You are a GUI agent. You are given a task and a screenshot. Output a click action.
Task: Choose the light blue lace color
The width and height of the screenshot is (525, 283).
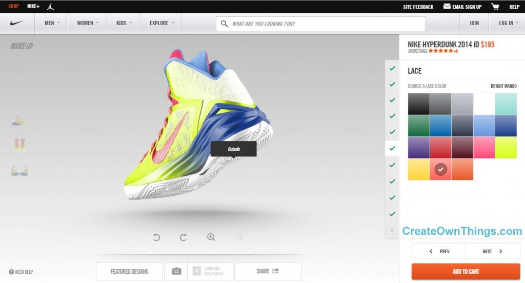point(484,126)
